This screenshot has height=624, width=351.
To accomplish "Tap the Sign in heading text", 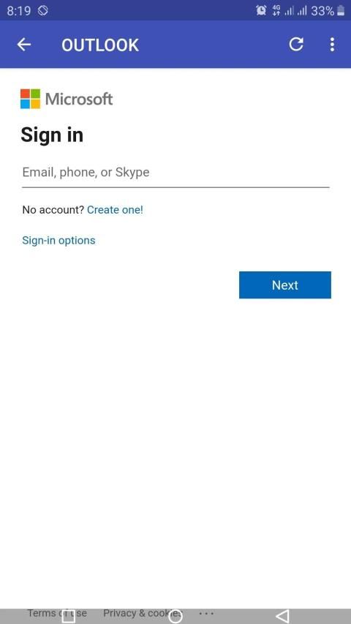I will 52,135.
